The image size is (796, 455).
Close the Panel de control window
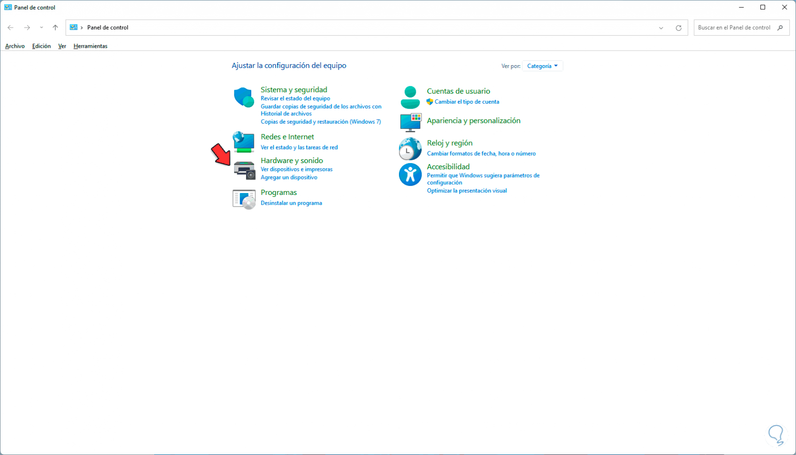pyautogui.click(x=784, y=7)
